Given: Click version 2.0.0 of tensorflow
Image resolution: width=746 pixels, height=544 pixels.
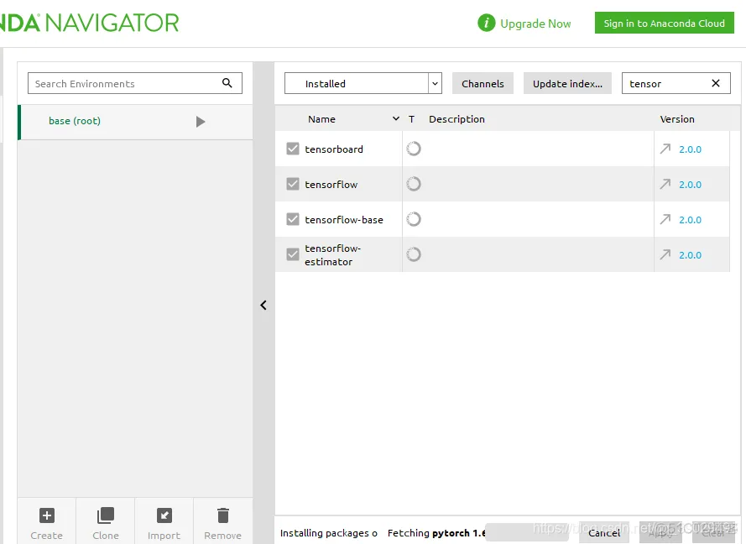Looking at the screenshot, I should (690, 184).
